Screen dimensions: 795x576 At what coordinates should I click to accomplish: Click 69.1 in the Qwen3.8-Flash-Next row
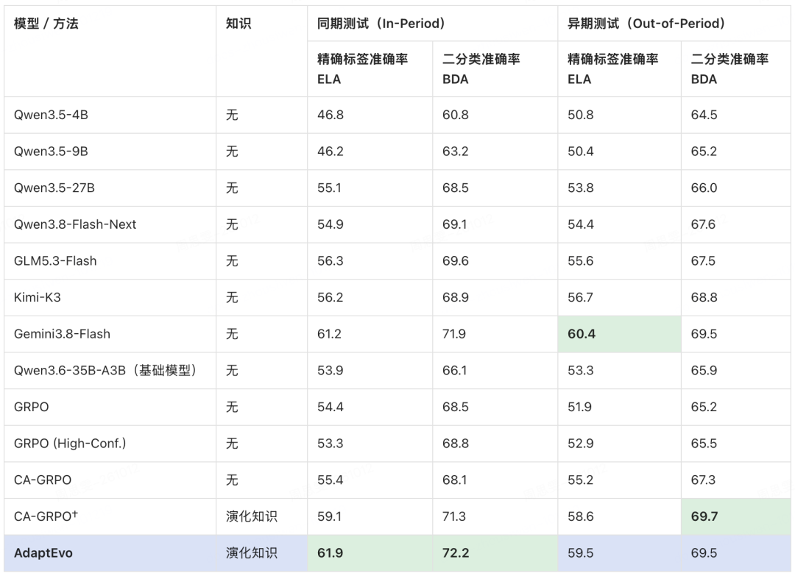[454, 224]
